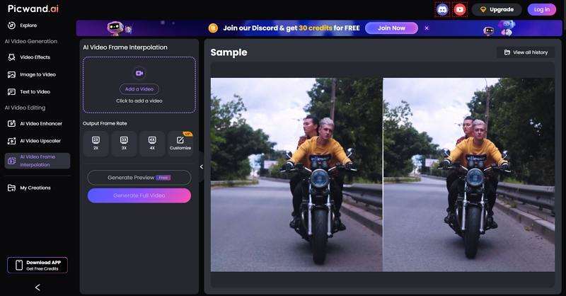Click the left sample video frame

(x=296, y=175)
